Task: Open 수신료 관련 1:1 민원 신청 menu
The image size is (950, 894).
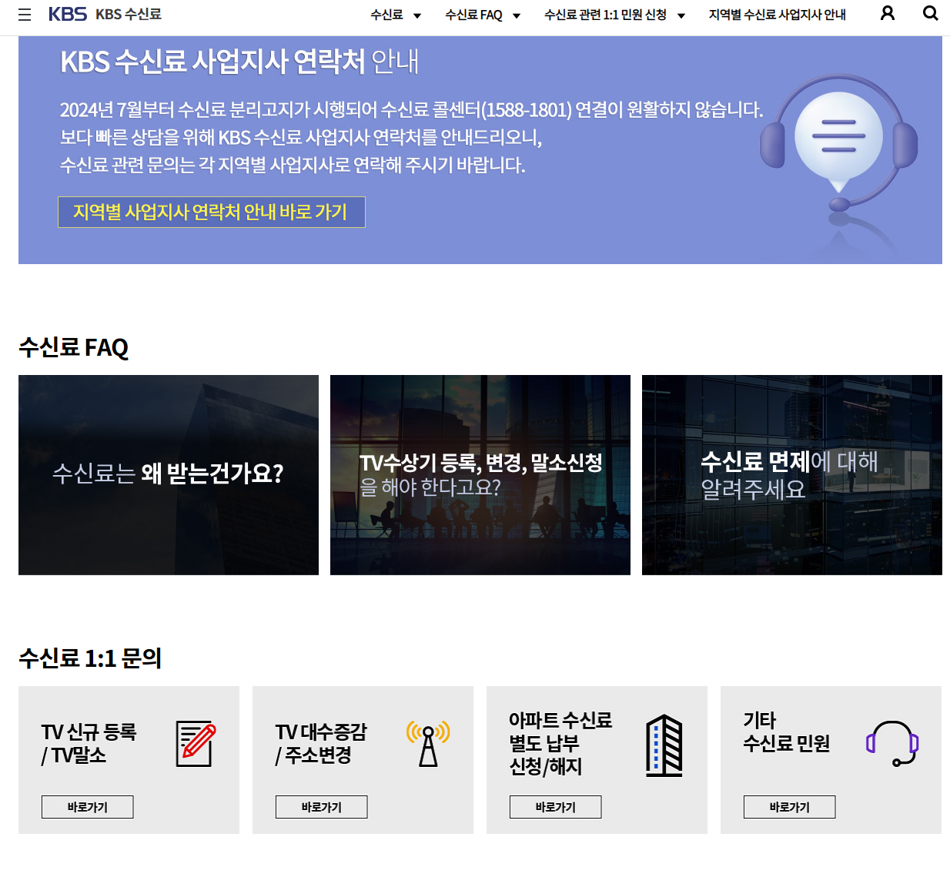Action: (605, 15)
